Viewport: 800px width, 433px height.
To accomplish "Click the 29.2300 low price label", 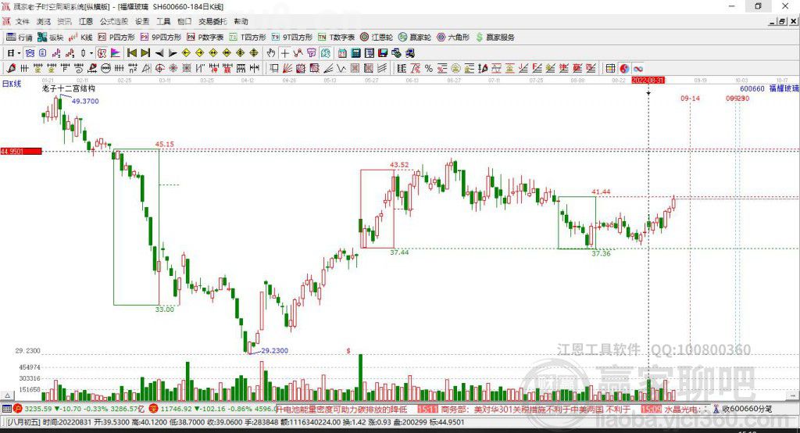I will point(274,350).
